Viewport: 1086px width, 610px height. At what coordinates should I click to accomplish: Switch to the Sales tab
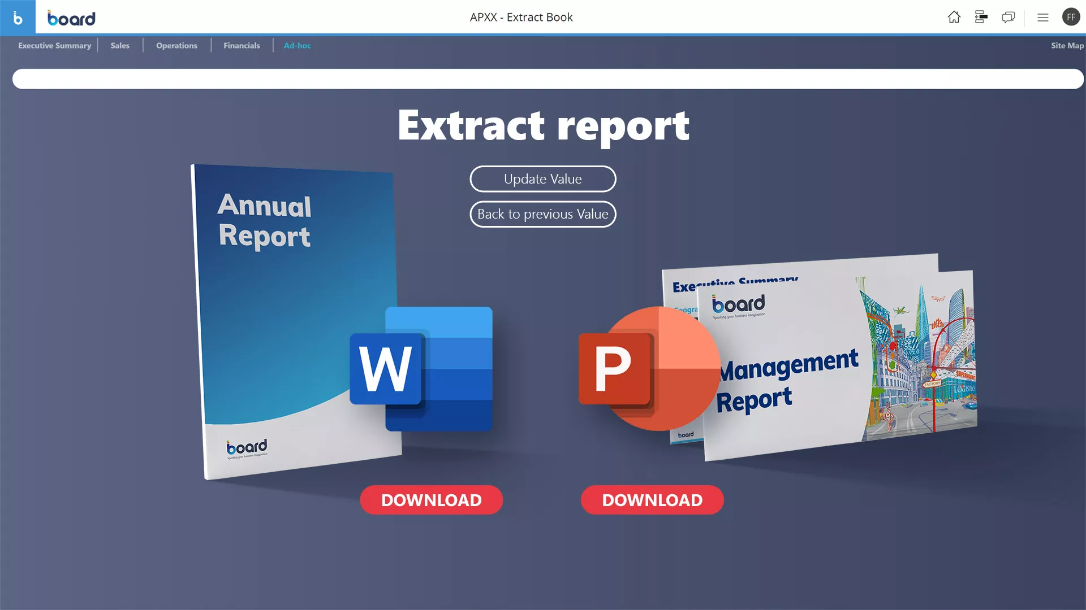pyautogui.click(x=120, y=45)
